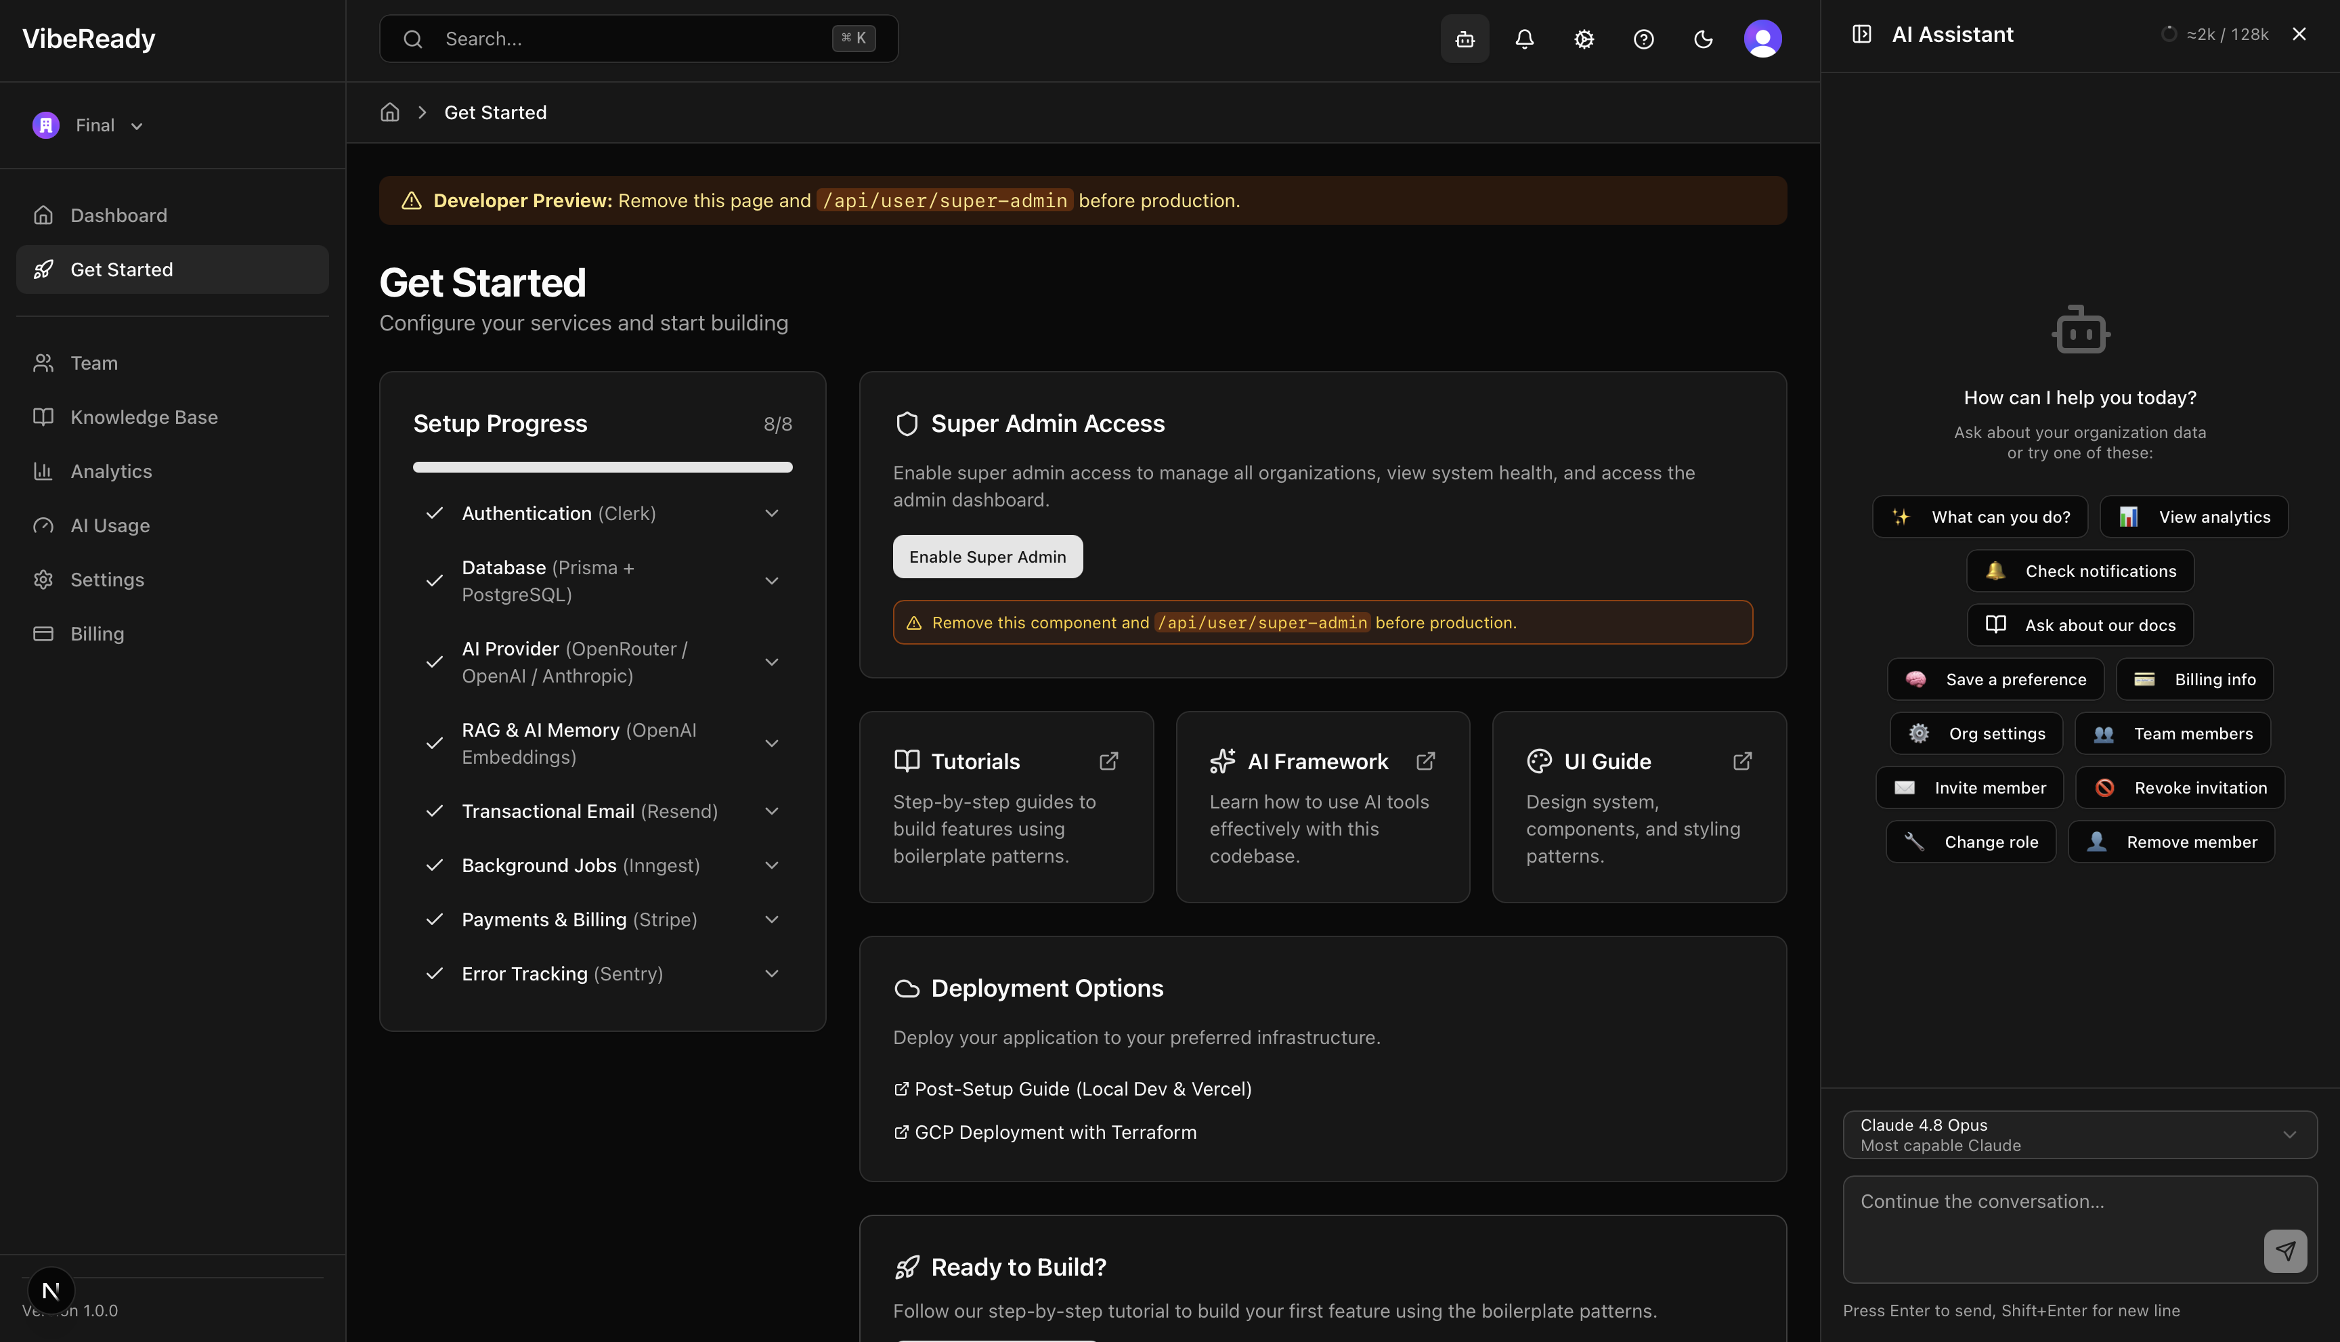Click the Final organization avatar icon

[45, 125]
